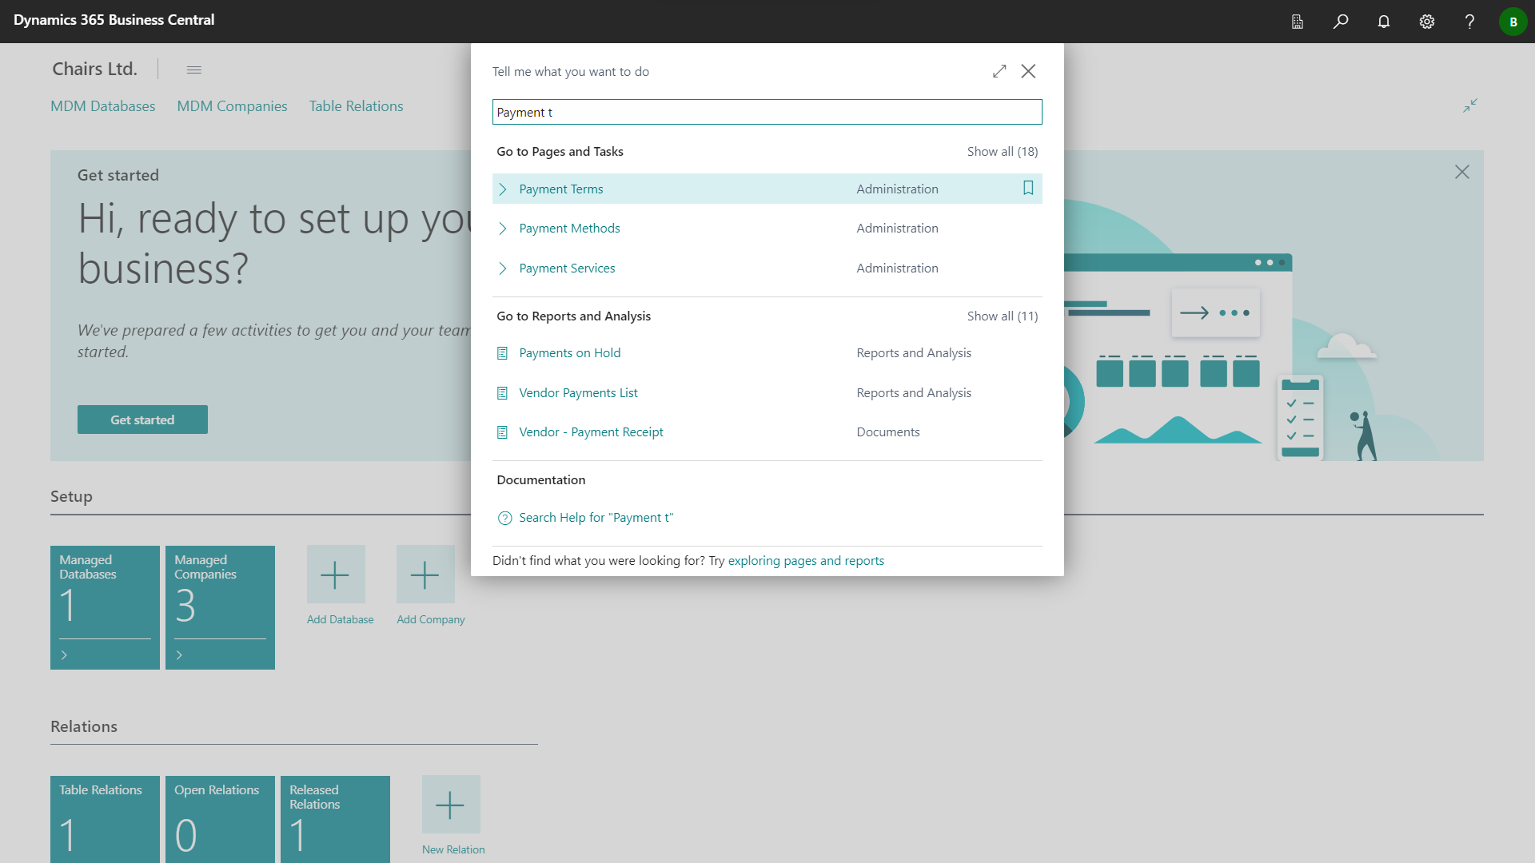Click Dynamics 365 Business Central title
The image size is (1535, 863).
coord(114,20)
